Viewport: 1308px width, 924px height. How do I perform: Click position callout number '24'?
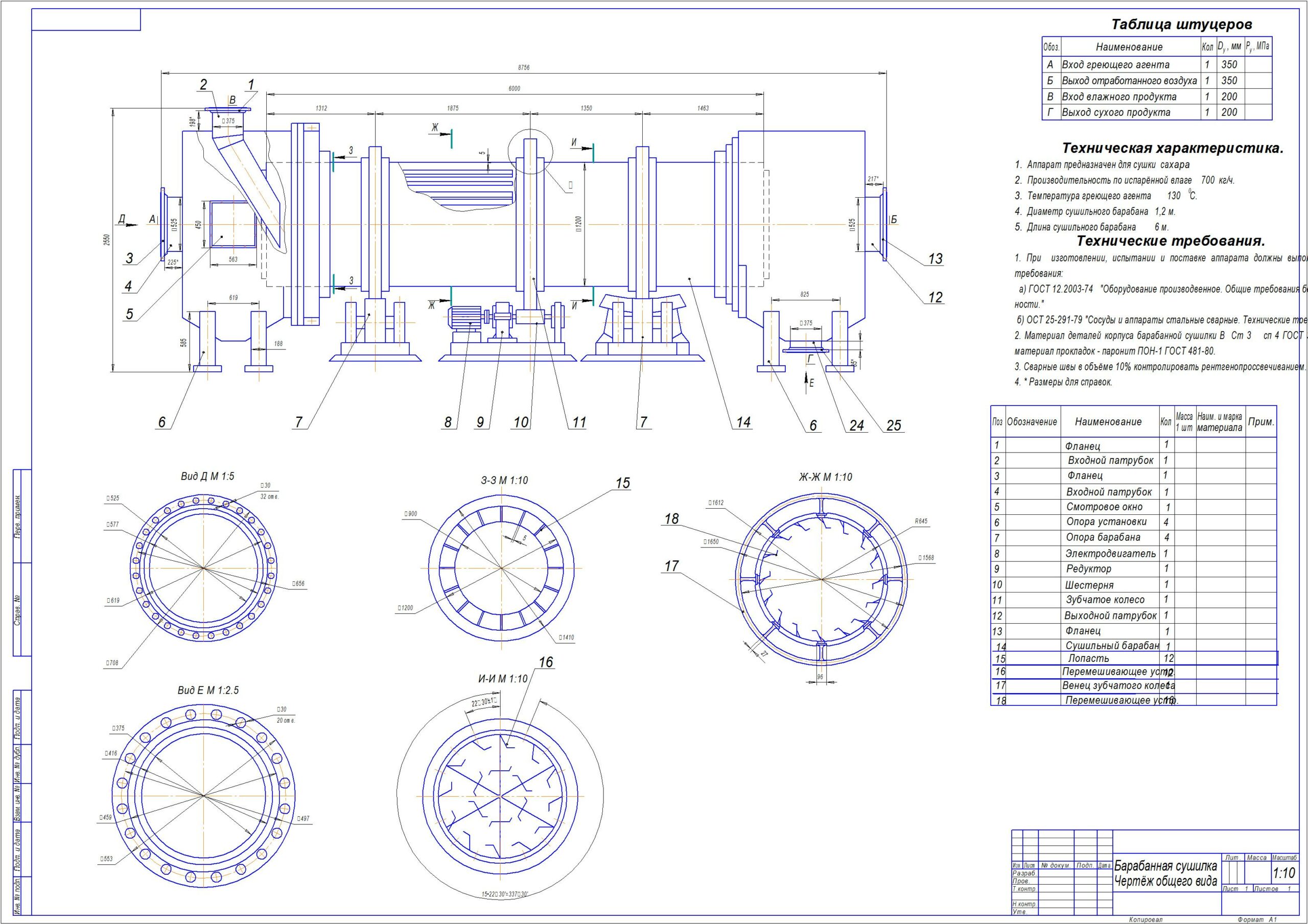[x=857, y=425]
